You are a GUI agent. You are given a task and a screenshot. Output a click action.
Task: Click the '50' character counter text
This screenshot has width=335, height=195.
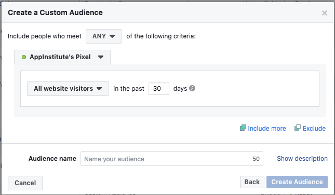click(x=256, y=159)
